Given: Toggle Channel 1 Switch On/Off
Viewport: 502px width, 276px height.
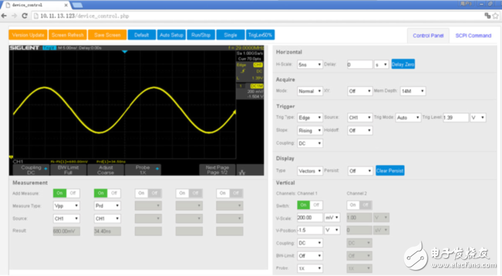Looking at the screenshot, I should pos(310,205).
